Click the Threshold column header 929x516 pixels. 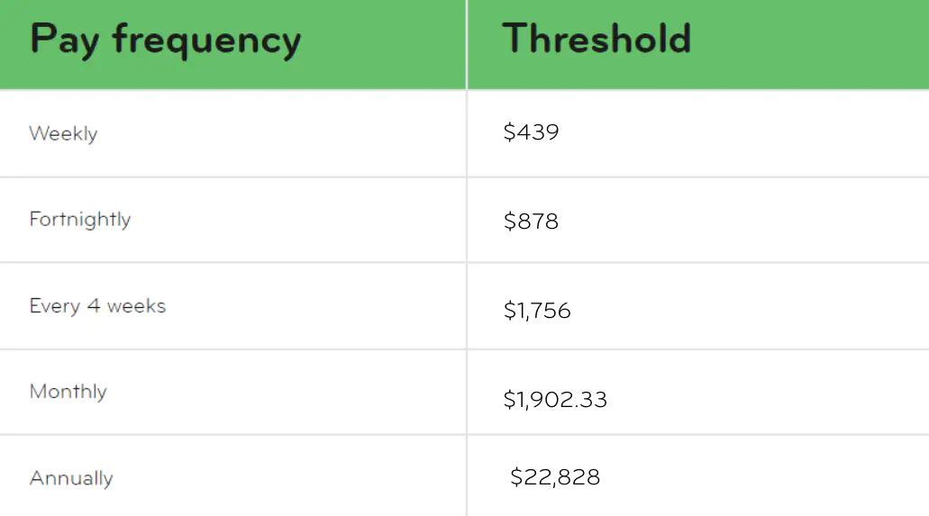(597, 39)
